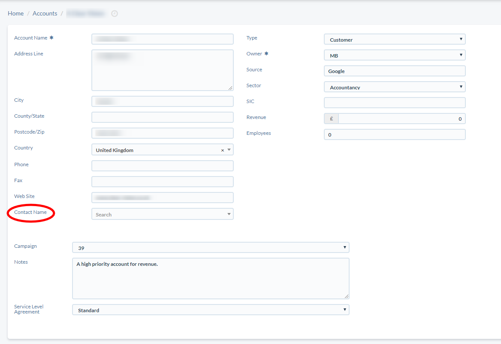Open the Sector dropdown showing Accountancy

(395, 87)
